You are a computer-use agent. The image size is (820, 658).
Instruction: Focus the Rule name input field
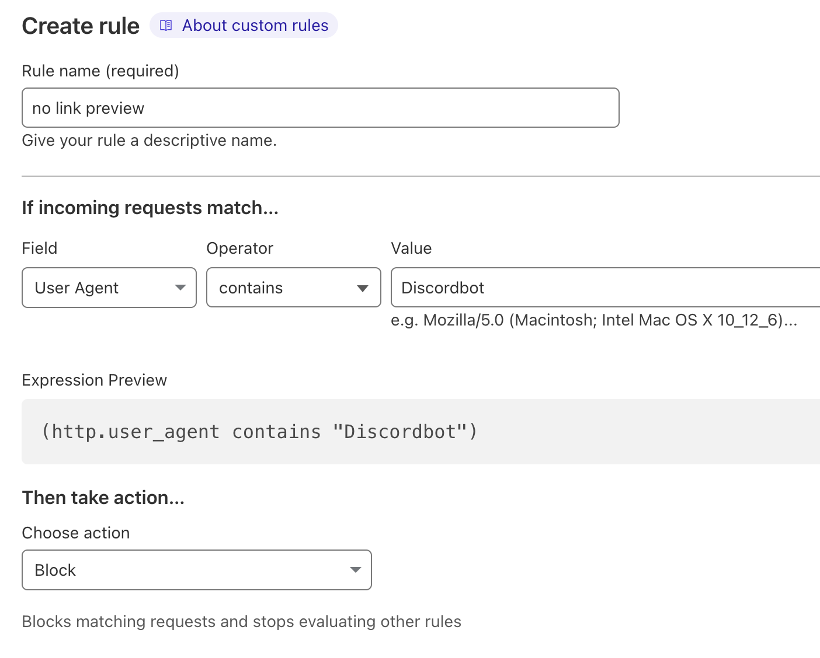(320, 108)
